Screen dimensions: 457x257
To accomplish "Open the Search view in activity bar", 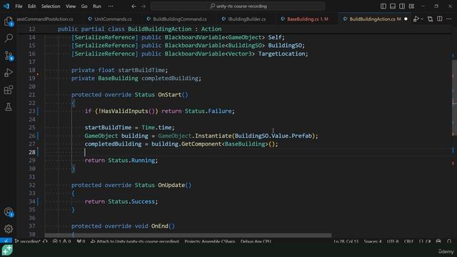I will click(x=9, y=38).
